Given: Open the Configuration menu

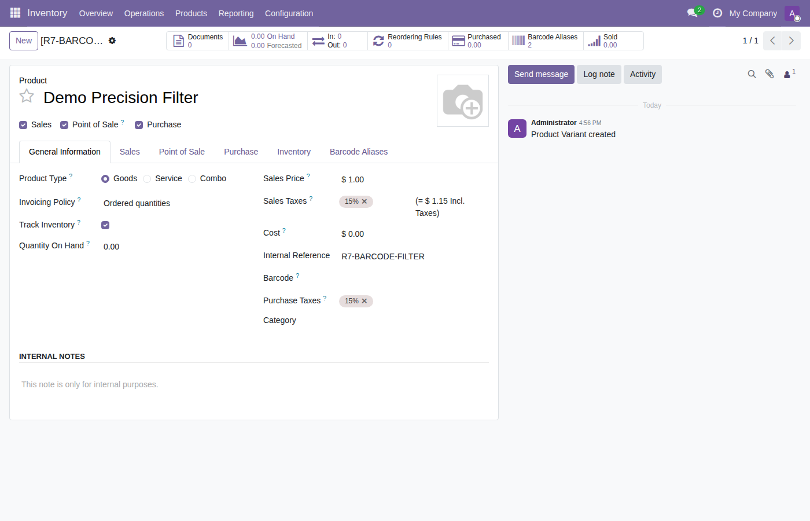Looking at the screenshot, I should (x=289, y=13).
